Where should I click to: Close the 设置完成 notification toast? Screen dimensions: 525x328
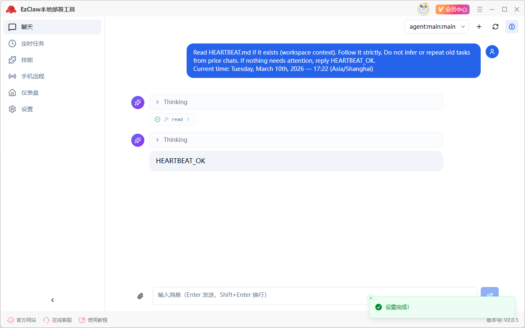[371, 298]
